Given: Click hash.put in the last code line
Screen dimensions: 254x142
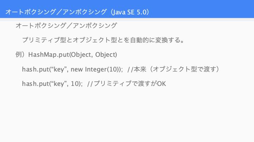Looking at the screenshot, I should tap(35, 84).
